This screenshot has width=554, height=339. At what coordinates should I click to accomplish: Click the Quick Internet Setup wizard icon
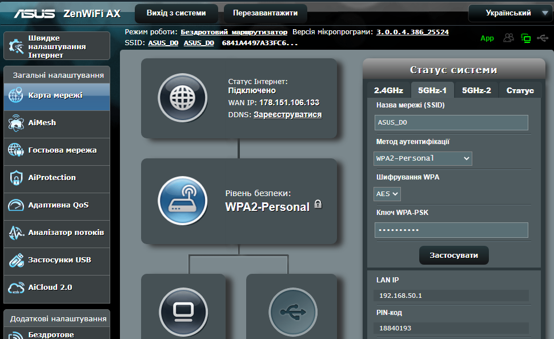tap(16, 46)
